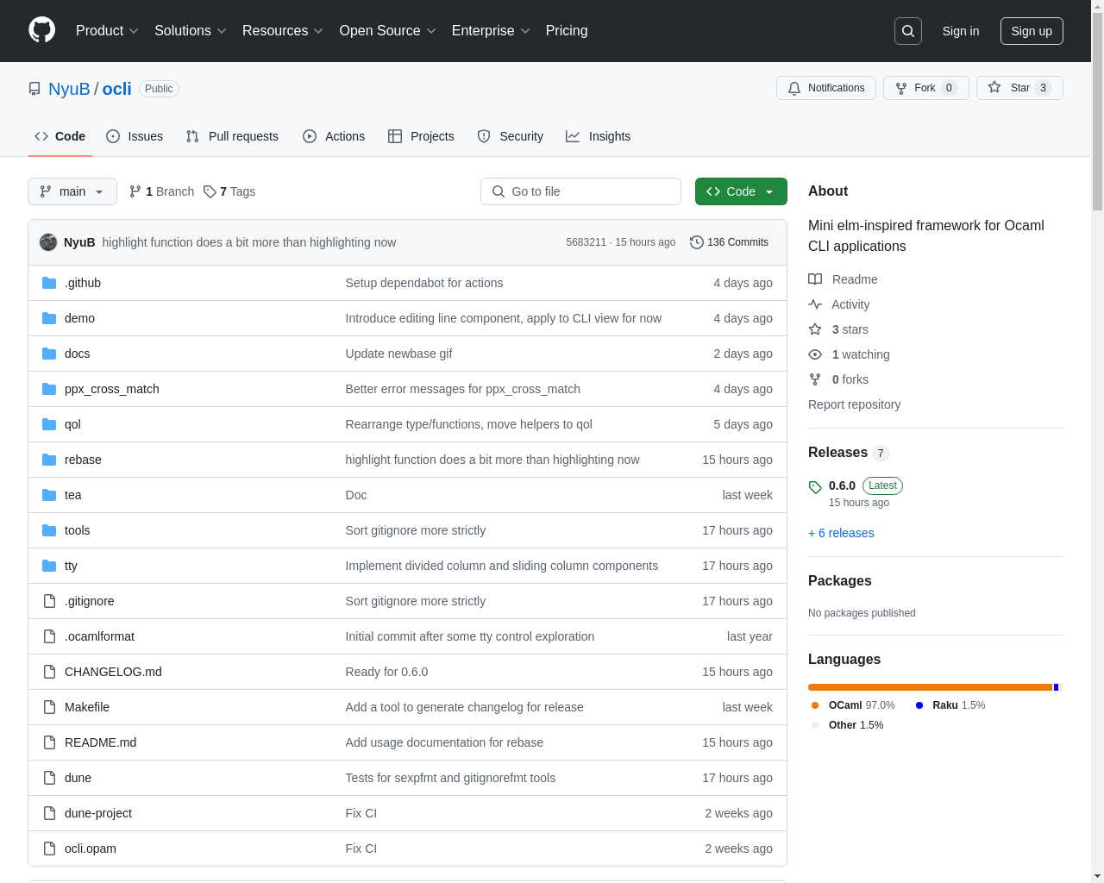Click the Readme book icon
This screenshot has width=1104, height=883.
pos(815,279)
